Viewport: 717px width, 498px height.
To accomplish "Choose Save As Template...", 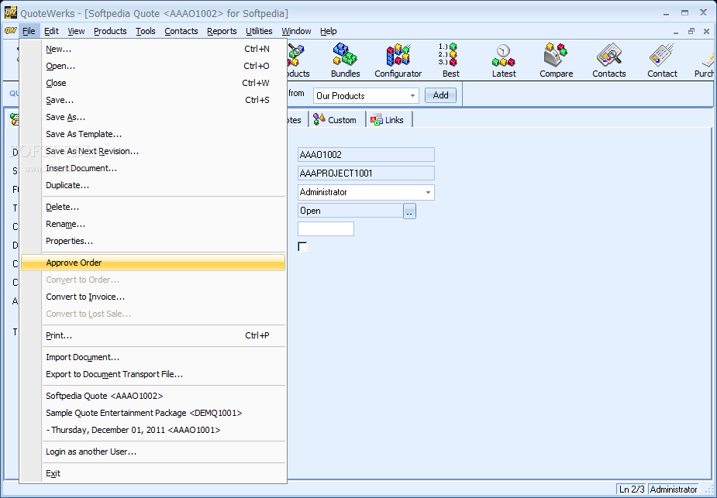I will tap(153, 134).
